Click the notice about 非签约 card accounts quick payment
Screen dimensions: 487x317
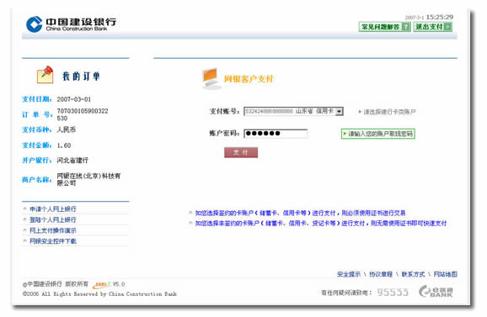320,223
